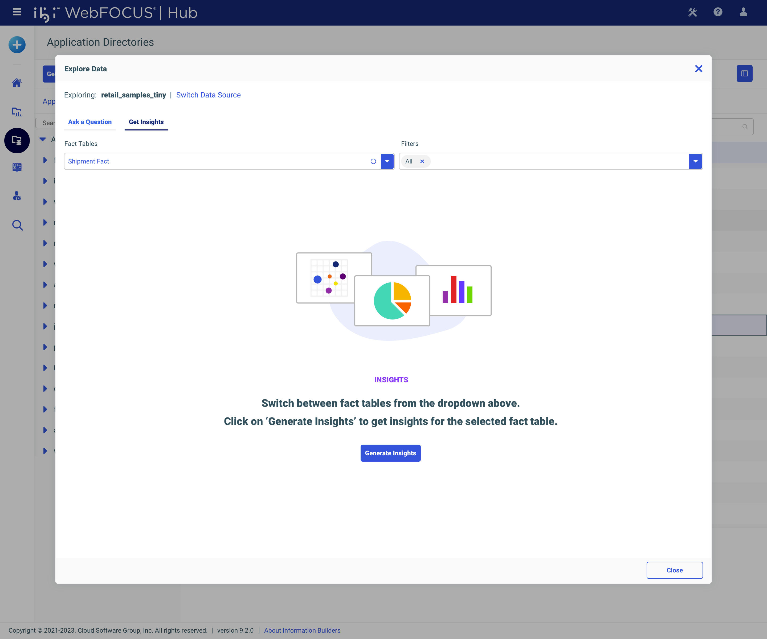The height and width of the screenshot is (639, 767).
Task: Open the search magnifier in the sidebar
Action: [17, 225]
